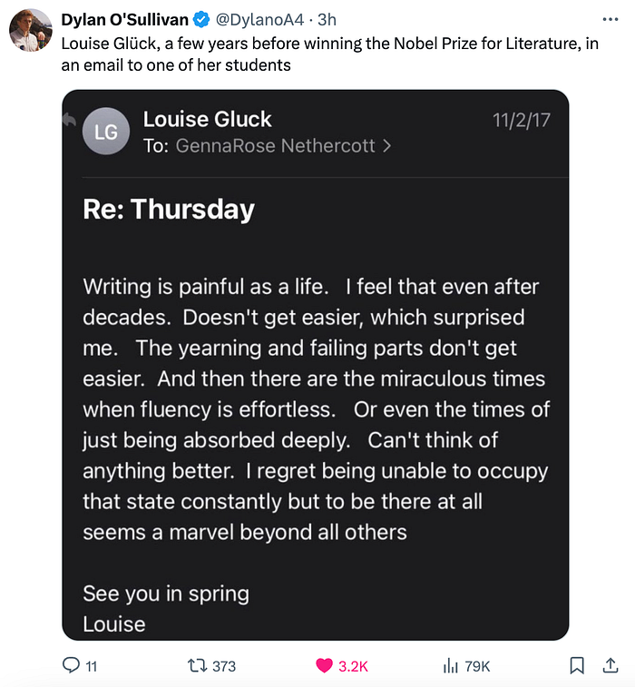Image resolution: width=635 pixels, height=687 pixels.
Task: Click the 3h post timestamp
Action: coord(327,20)
